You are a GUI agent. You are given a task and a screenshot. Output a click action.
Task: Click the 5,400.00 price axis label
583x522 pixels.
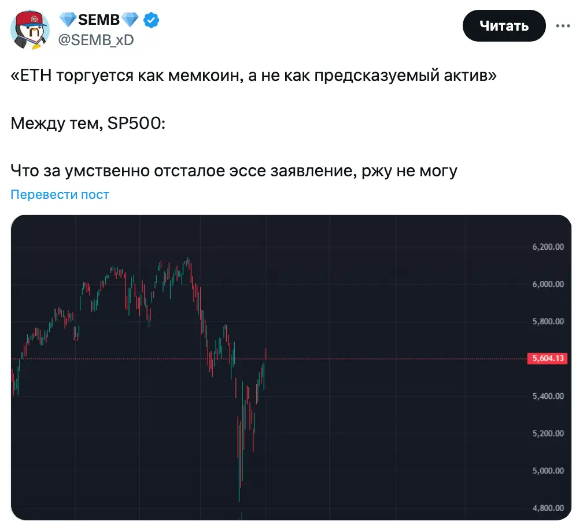point(548,396)
